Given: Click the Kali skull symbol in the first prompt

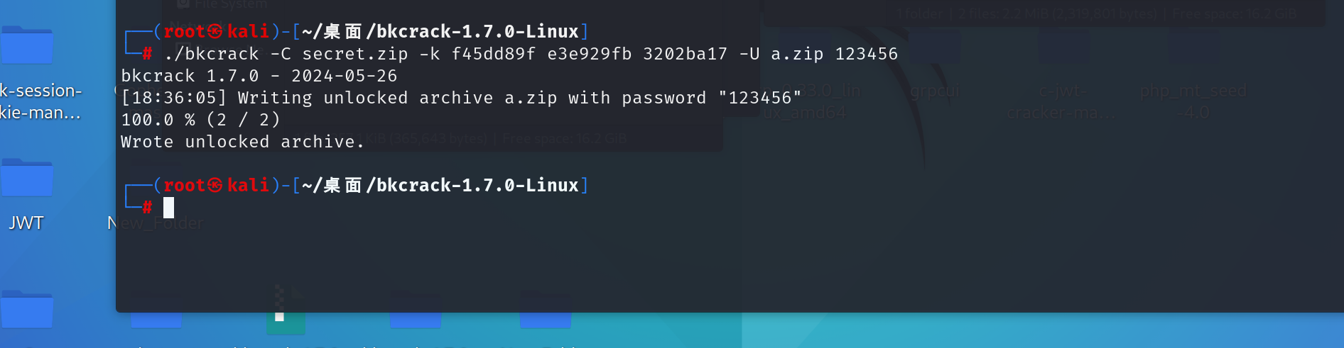Looking at the screenshot, I should click(x=215, y=31).
